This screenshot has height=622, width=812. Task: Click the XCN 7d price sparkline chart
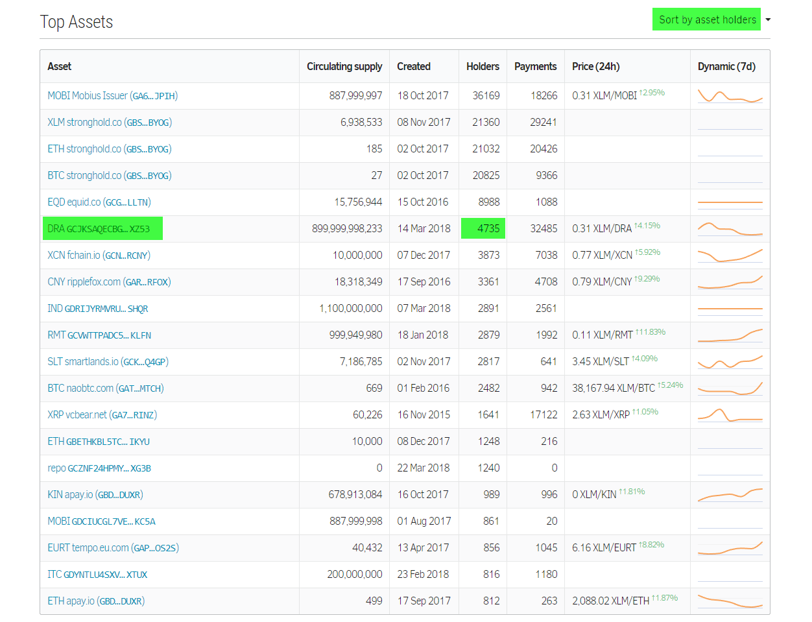point(730,256)
